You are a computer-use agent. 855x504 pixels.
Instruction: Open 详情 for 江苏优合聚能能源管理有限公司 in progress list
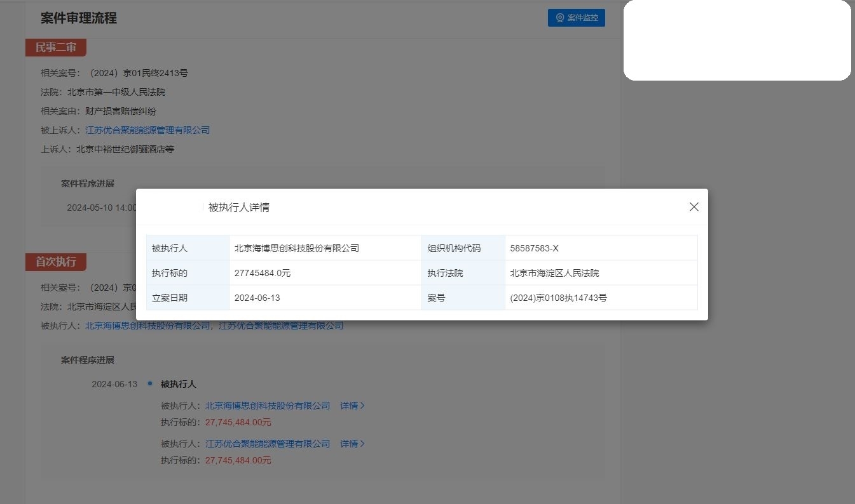352,444
